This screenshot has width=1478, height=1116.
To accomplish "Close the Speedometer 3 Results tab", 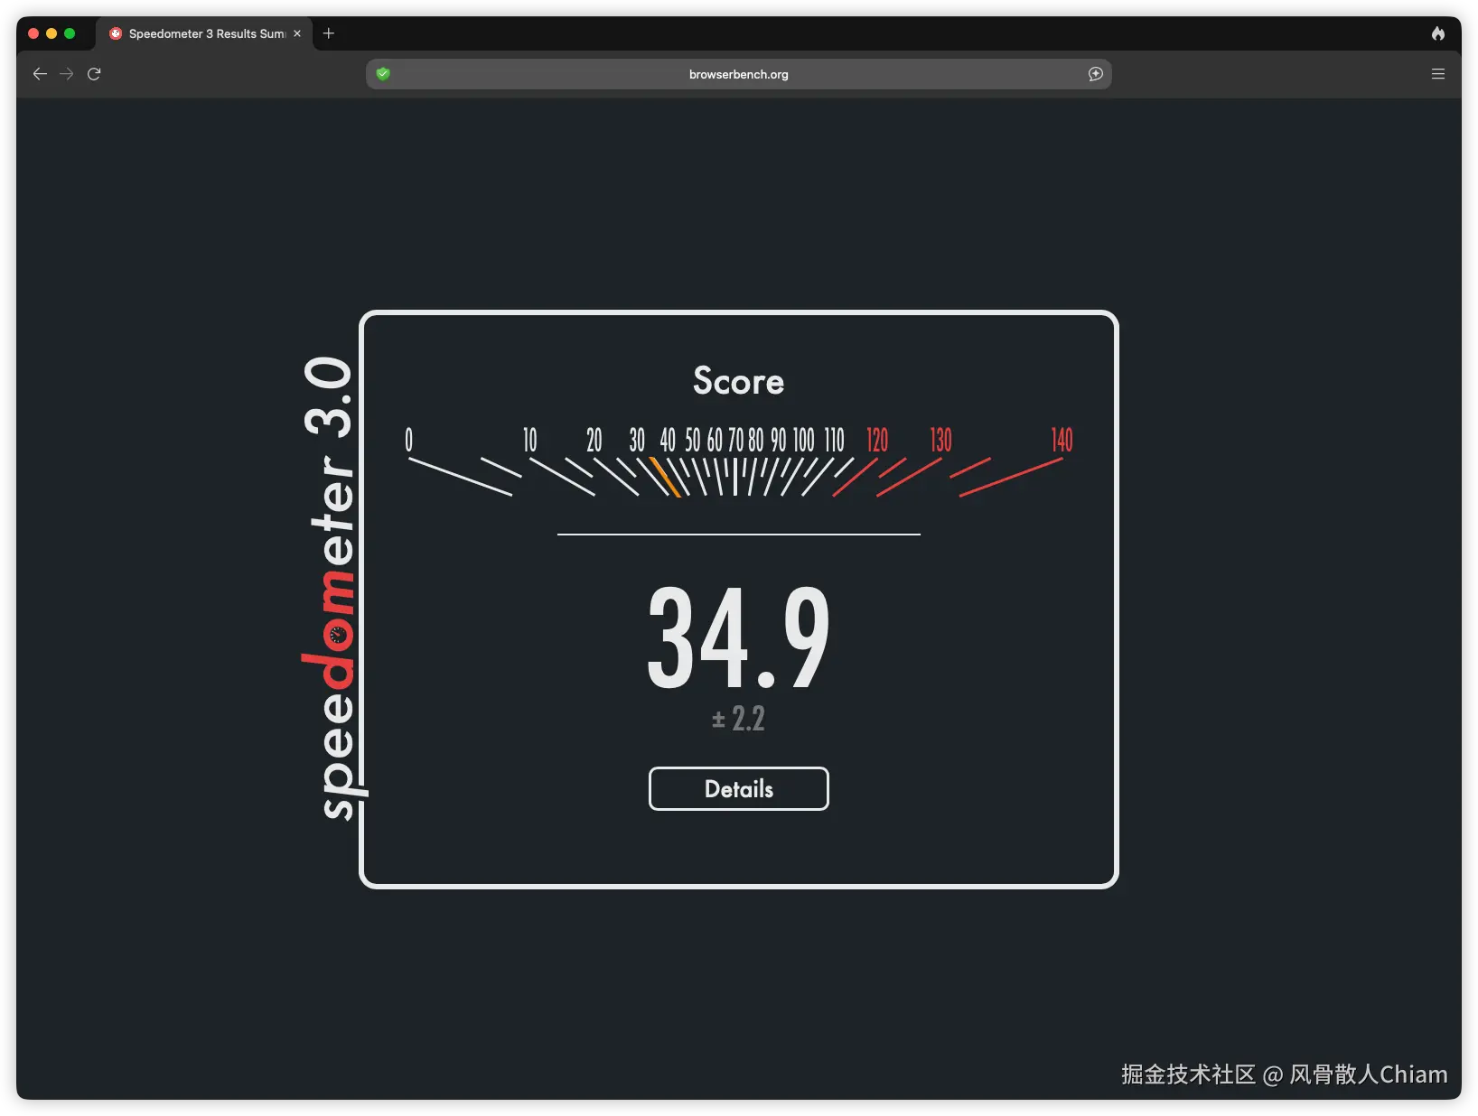I will pos(297,33).
